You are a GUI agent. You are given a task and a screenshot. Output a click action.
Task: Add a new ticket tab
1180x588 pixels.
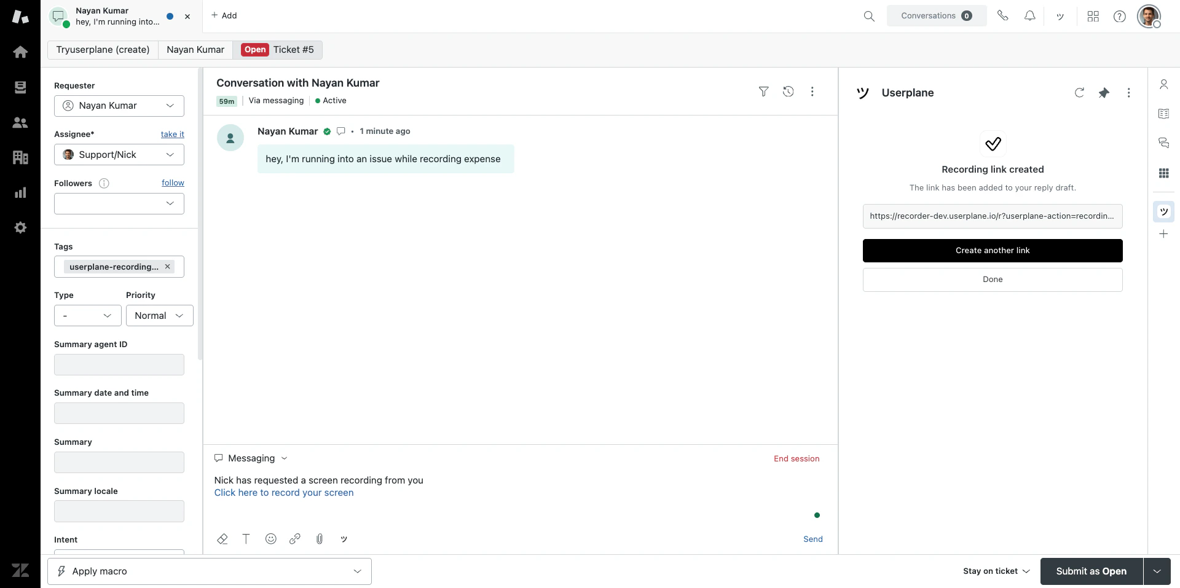pos(224,16)
